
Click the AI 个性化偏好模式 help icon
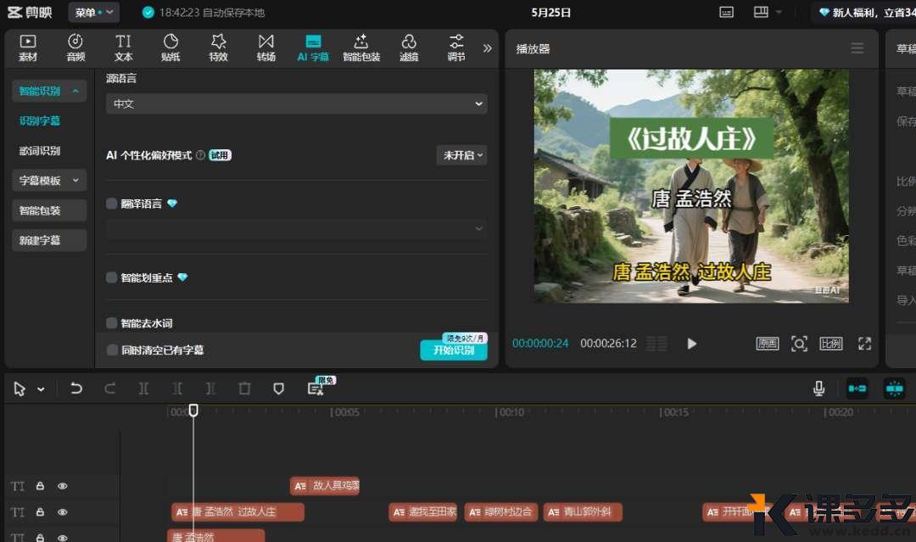pyautogui.click(x=200, y=155)
